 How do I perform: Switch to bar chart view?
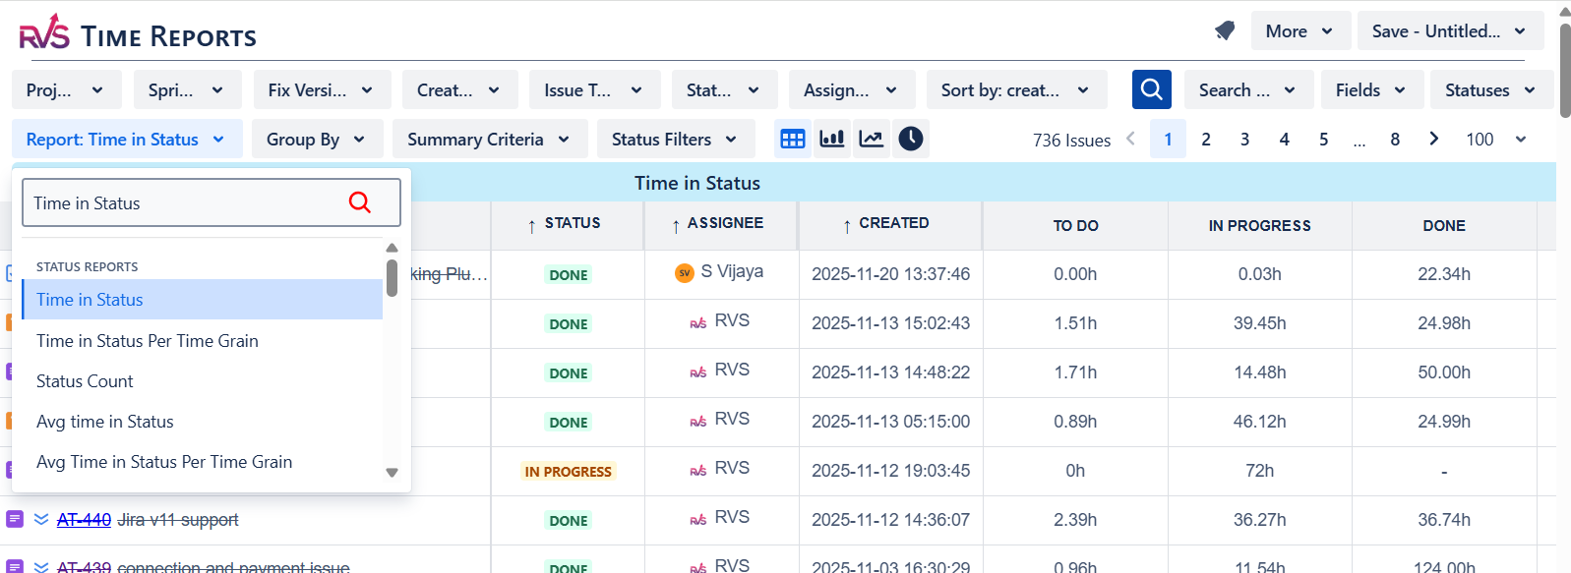(x=832, y=139)
